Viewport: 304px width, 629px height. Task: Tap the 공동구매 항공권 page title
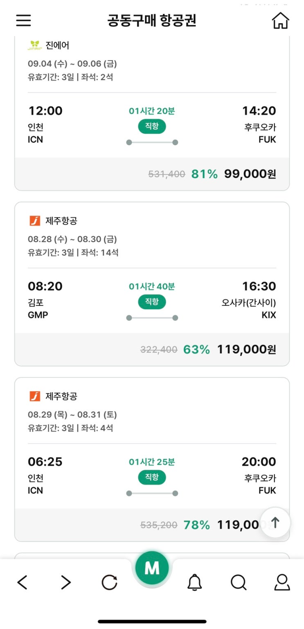click(x=152, y=20)
